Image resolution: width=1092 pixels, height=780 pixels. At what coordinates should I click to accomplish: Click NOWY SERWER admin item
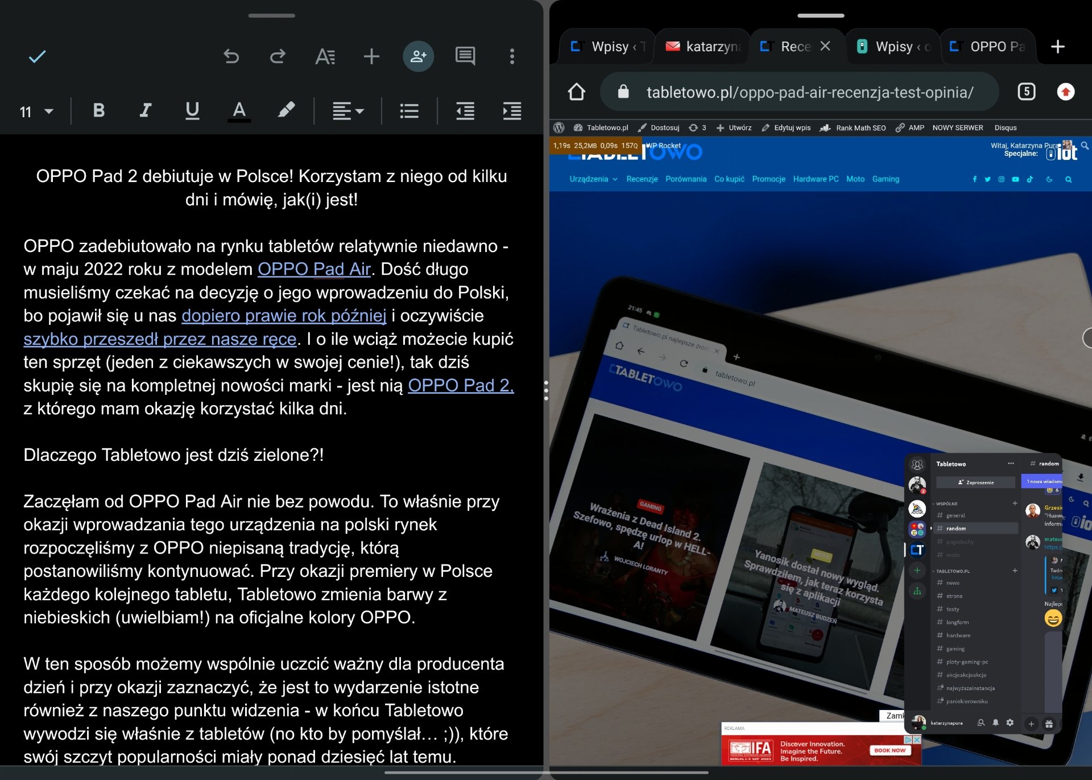958,128
